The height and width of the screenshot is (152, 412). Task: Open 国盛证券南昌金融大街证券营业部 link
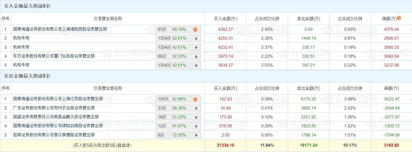tap(56, 117)
